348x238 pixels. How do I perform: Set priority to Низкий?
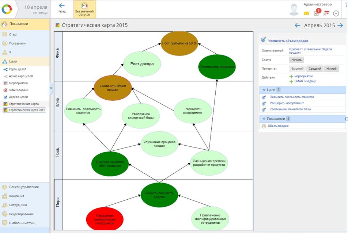331,69
